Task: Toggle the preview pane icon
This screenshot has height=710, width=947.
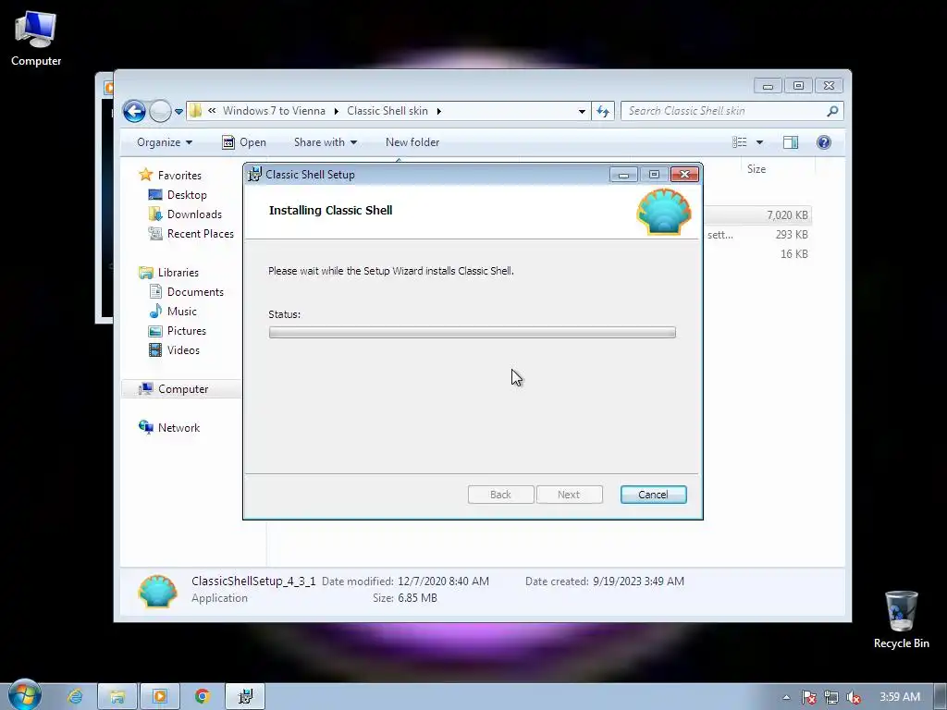Action: point(791,142)
